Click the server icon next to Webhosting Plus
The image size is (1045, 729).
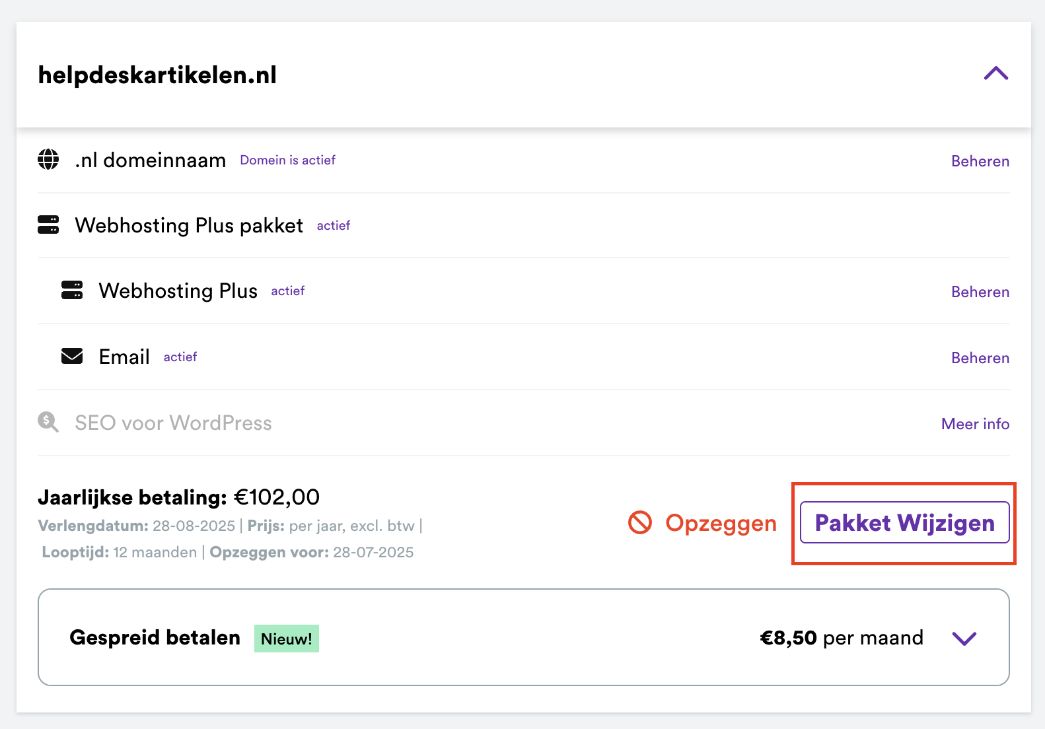(x=72, y=290)
